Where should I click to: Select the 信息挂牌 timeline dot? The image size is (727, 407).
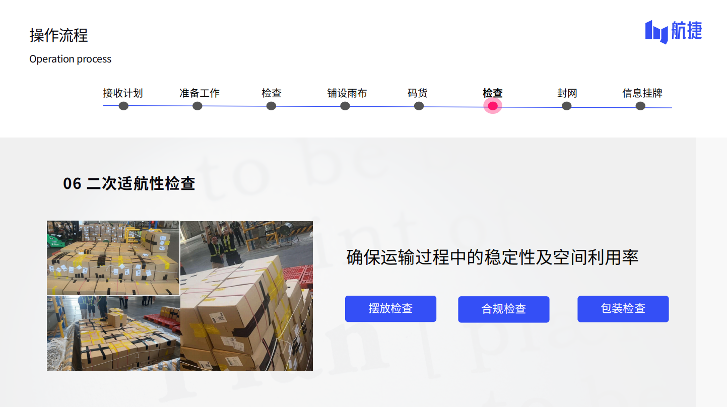tap(640, 106)
